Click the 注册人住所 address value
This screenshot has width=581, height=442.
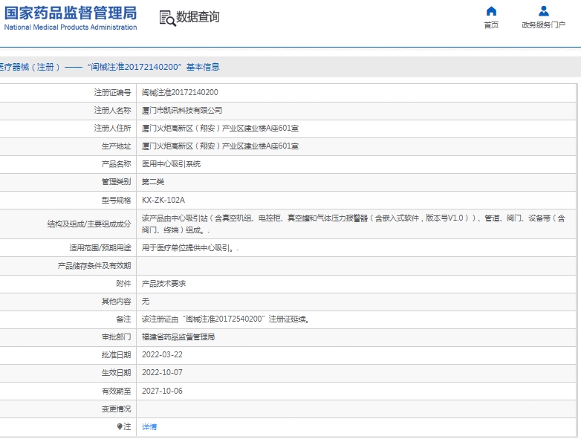(220, 129)
